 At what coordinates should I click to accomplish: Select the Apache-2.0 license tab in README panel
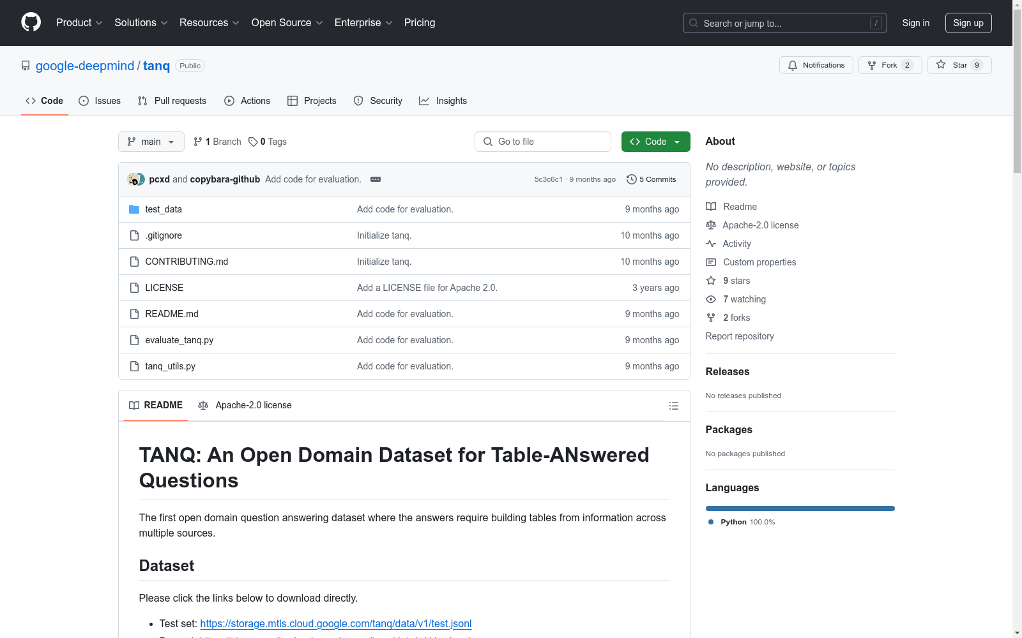tap(245, 405)
